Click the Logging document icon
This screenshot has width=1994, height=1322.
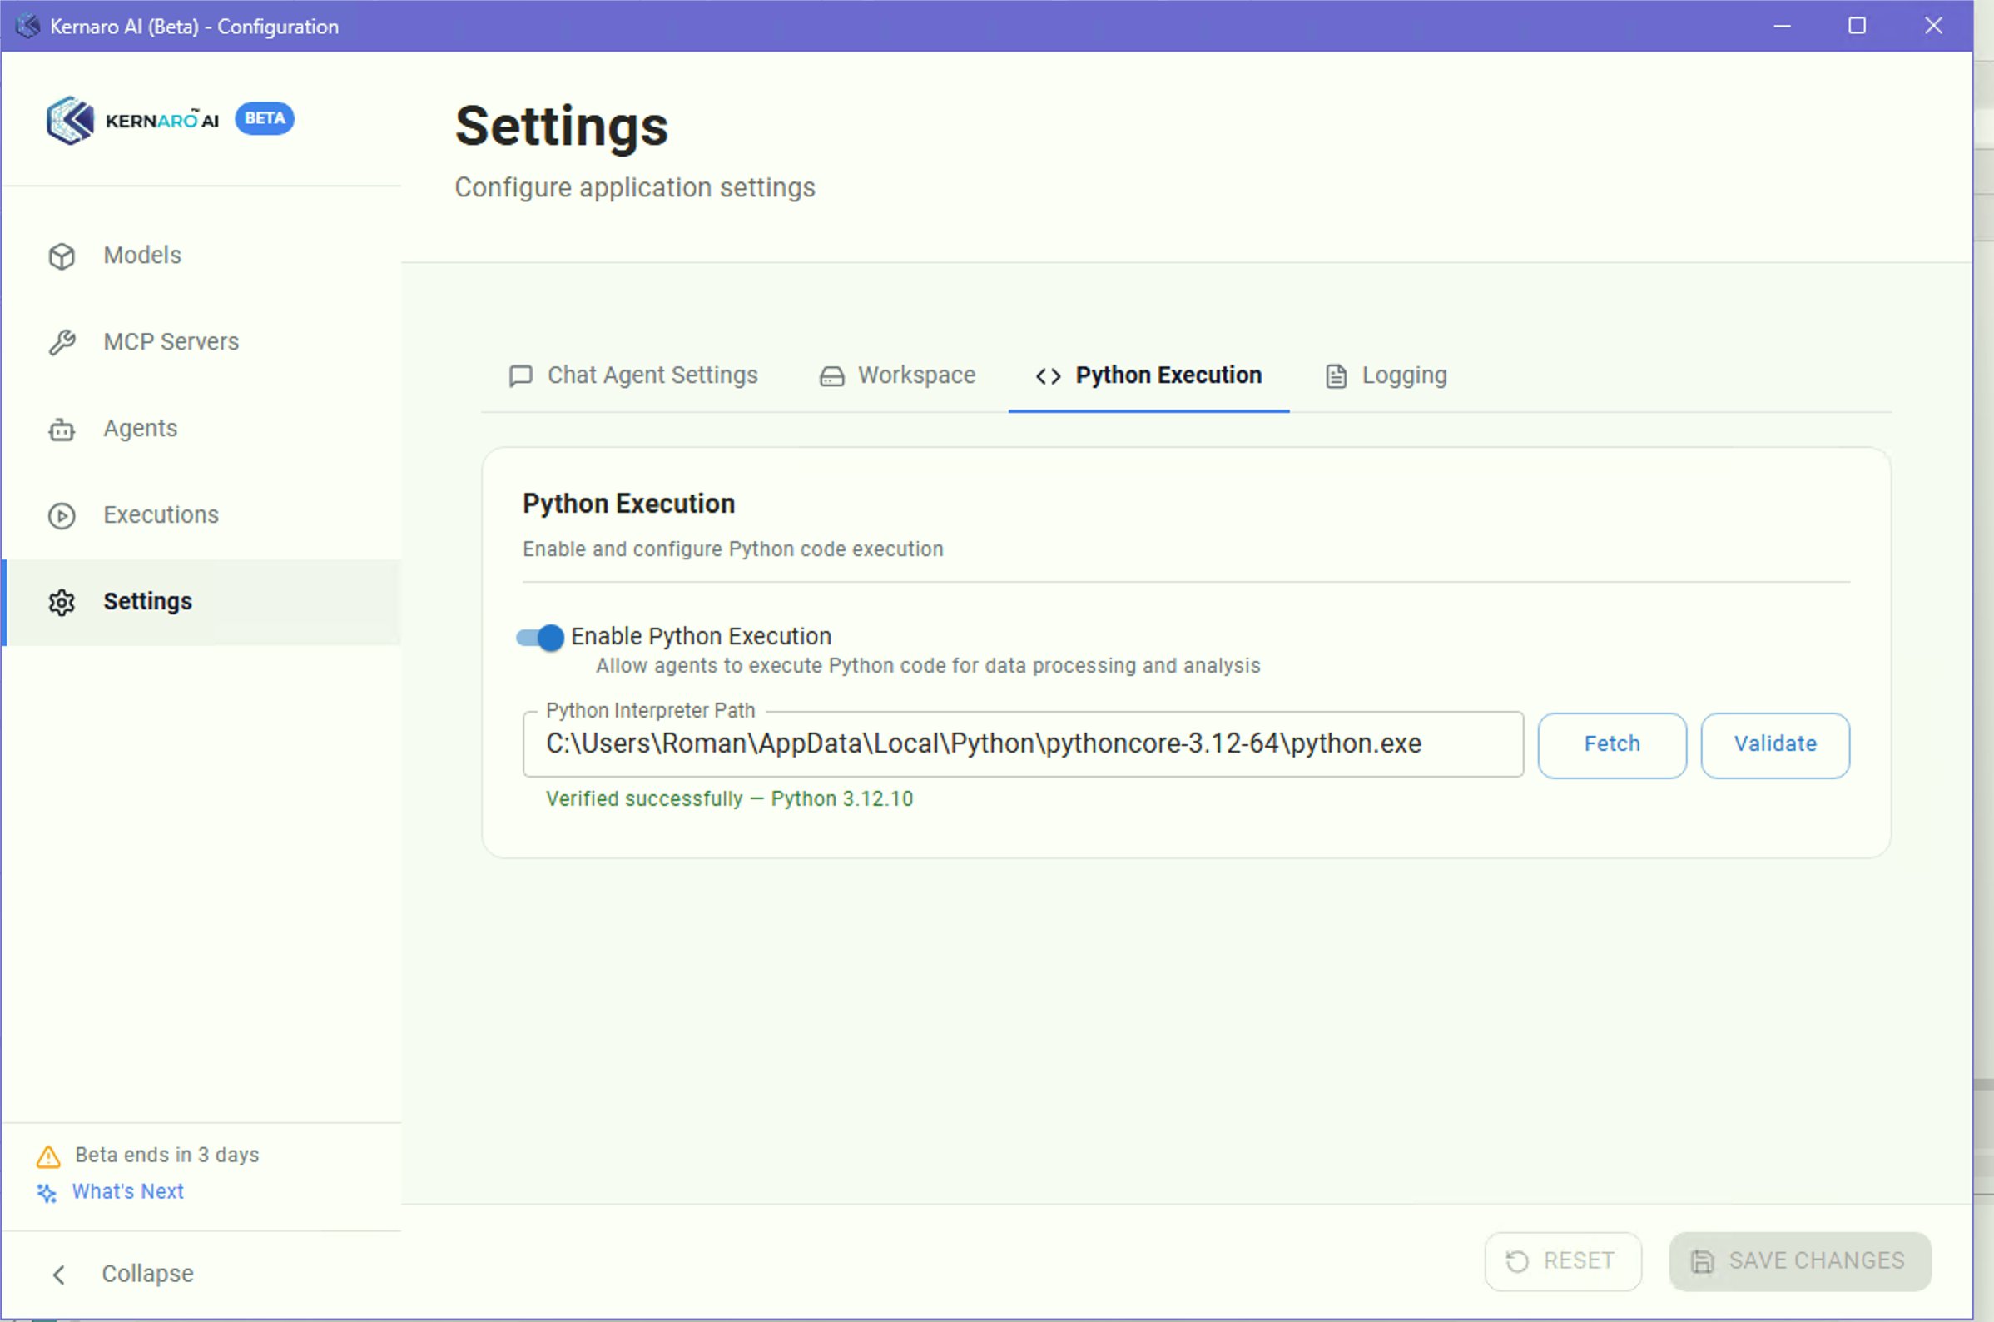[x=1336, y=376]
